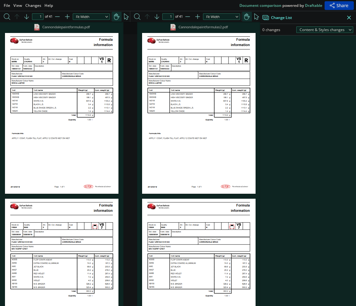Zoom in the right document
356x306 pixels.
pyautogui.click(x=197, y=16)
